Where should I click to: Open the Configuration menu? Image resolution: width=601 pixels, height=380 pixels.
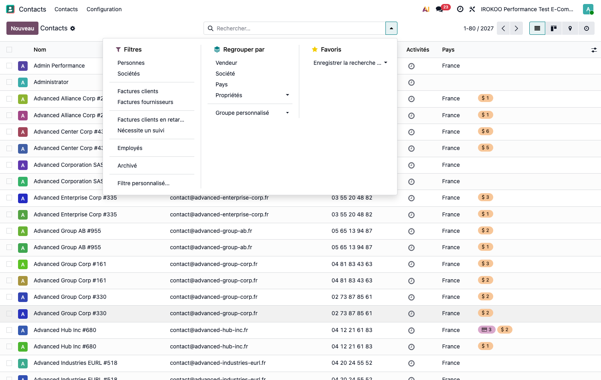[x=104, y=9]
